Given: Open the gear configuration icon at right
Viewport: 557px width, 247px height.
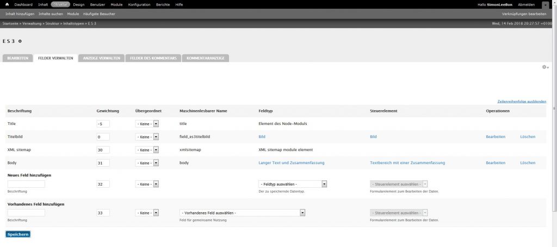Looking at the screenshot, I should pos(544,67).
